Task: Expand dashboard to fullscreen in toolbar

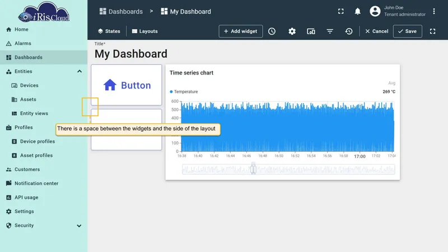Action: click(x=432, y=31)
